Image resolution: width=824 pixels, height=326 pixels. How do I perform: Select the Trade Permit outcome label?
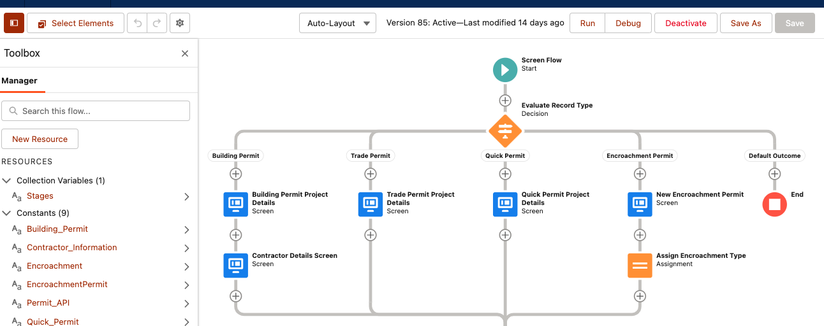pyautogui.click(x=371, y=155)
